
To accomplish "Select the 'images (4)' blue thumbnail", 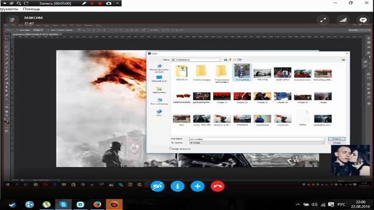I will pos(283,97).
